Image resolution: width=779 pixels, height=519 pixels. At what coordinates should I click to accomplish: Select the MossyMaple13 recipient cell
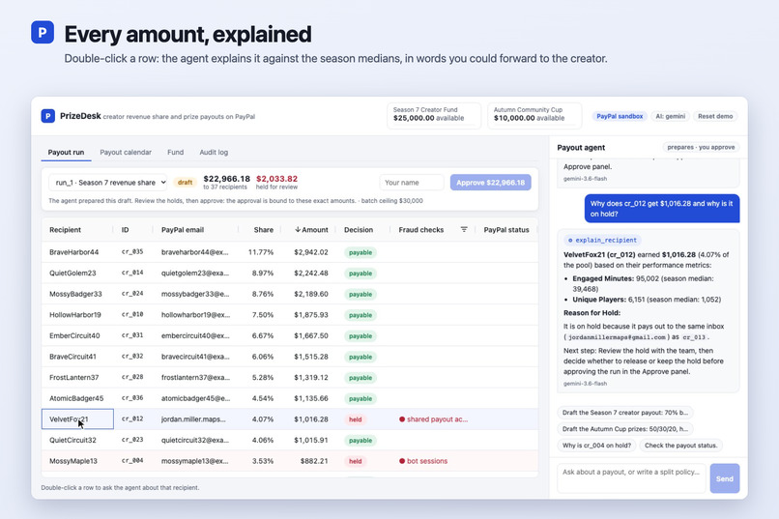click(x=77, y=461)
